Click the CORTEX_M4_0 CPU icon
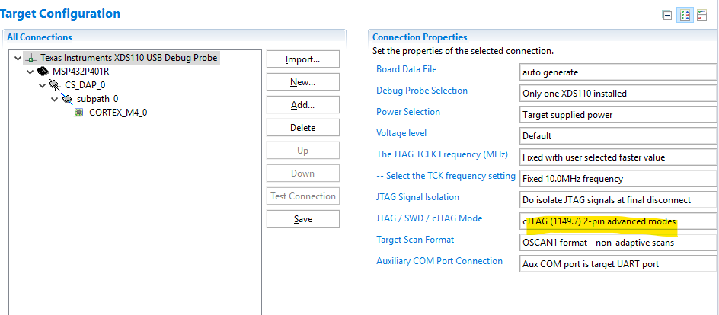This screenshot has height=315, width=719. [79, 113]
